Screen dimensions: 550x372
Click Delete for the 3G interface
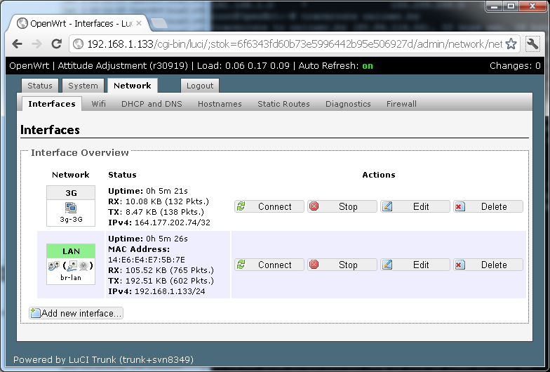point(488,206)
